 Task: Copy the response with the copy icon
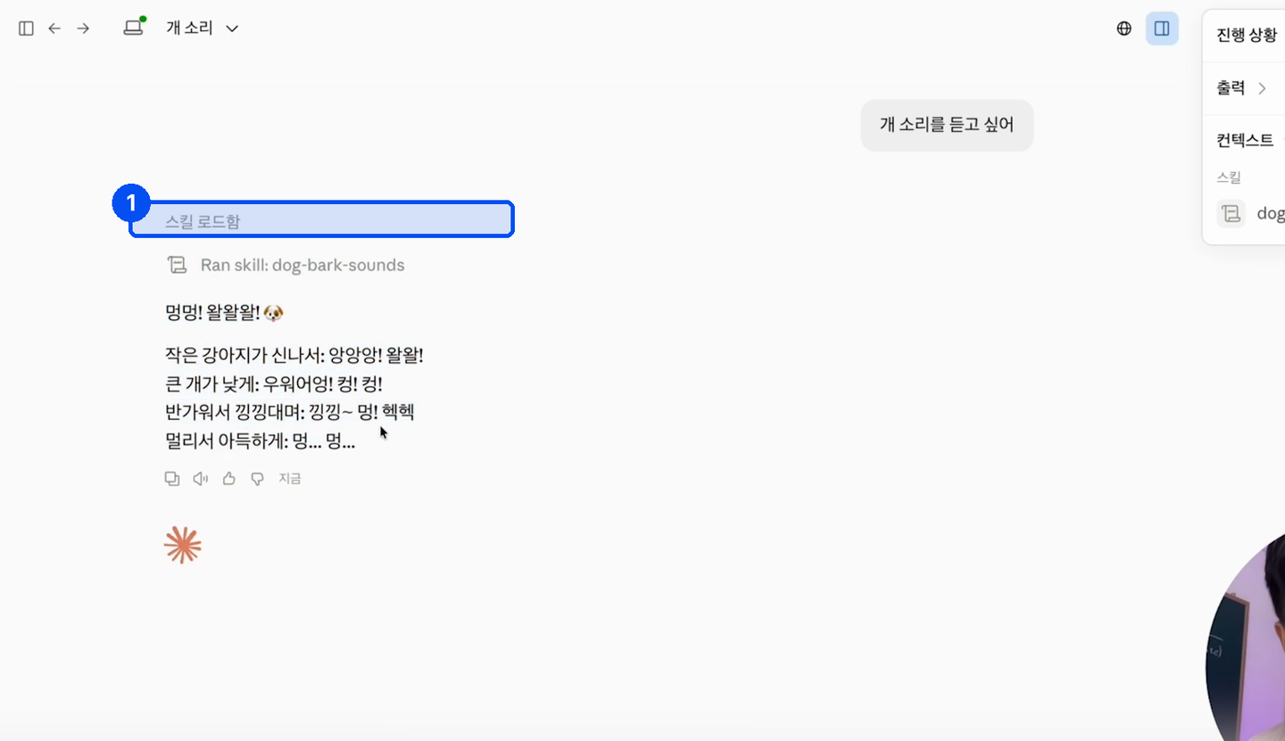tap(172, 479)
